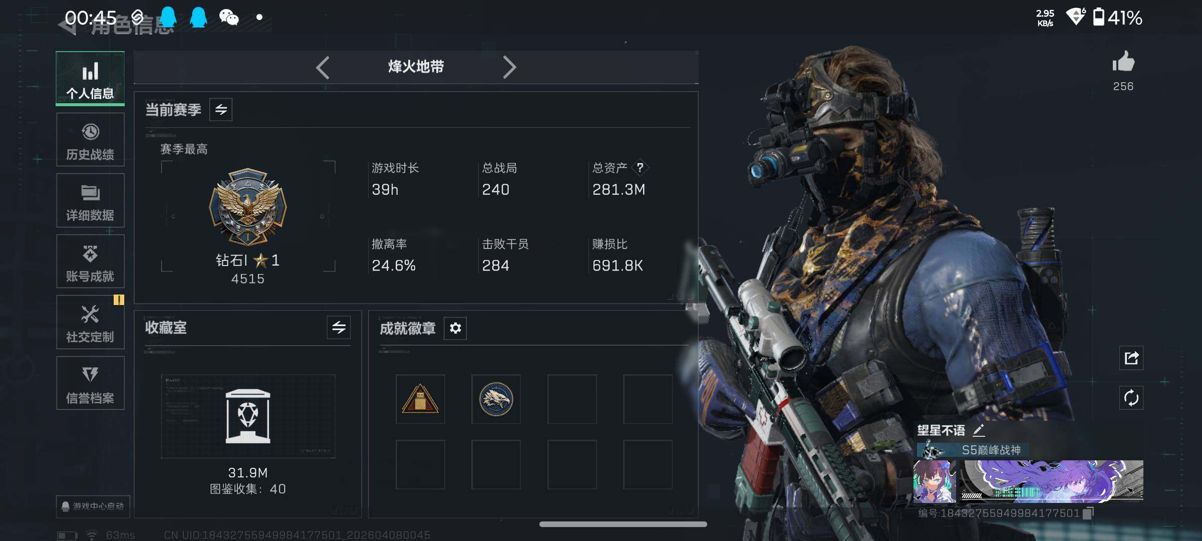Open the 社交定制 tab
1202x541 pixels.
tap(90, 322)
